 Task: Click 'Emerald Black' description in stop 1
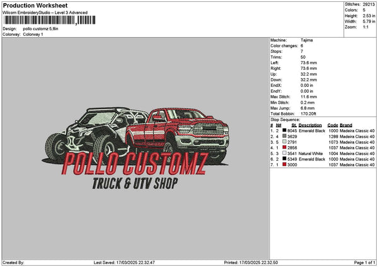pos(312,131)
